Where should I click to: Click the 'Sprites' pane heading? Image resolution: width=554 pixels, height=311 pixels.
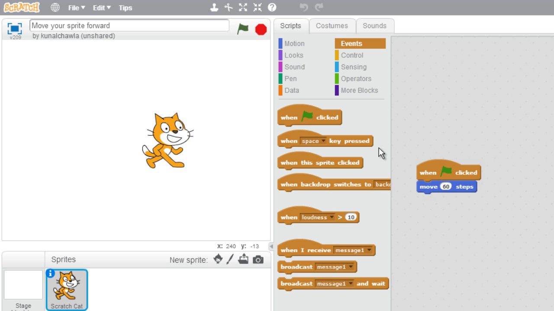(x=63, y=260)
